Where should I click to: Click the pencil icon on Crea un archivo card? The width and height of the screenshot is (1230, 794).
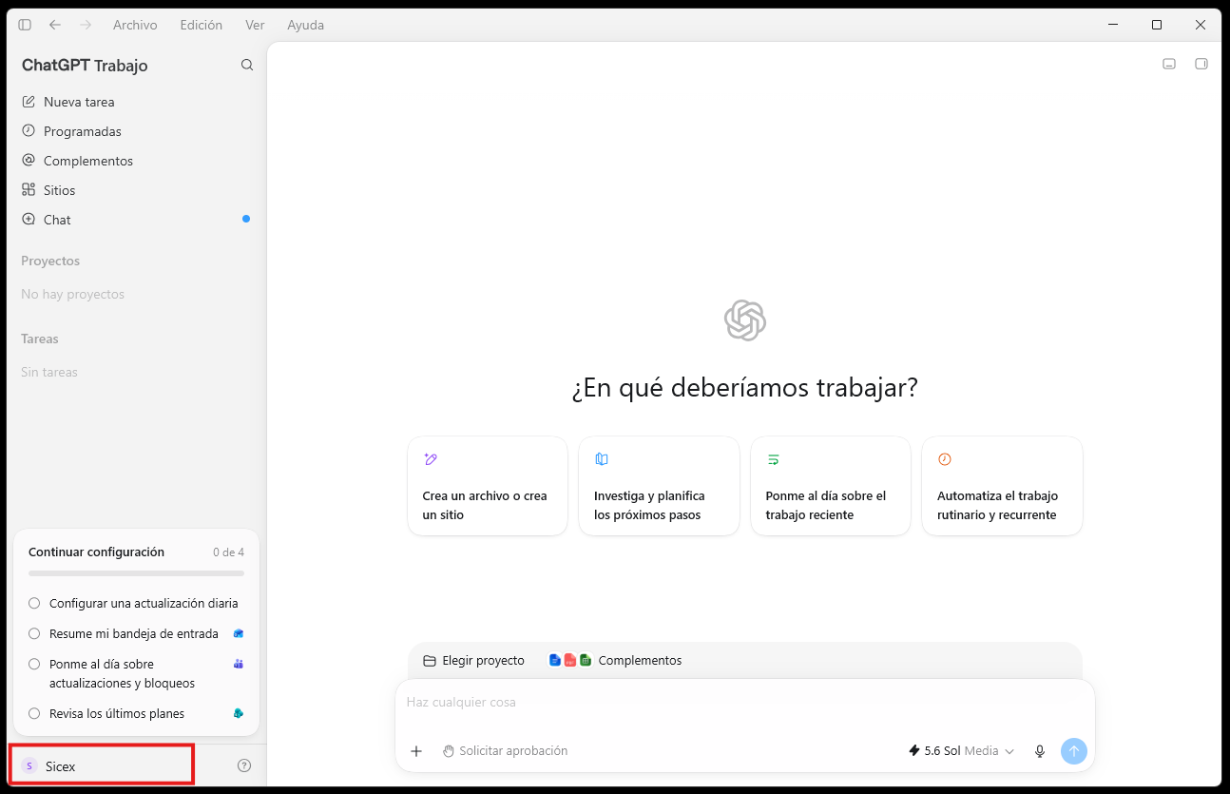(x=431, y=459)
